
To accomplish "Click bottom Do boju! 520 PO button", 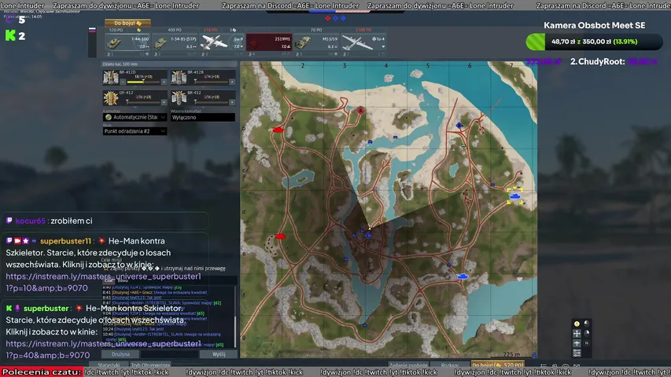I will [x=498, y=365].
